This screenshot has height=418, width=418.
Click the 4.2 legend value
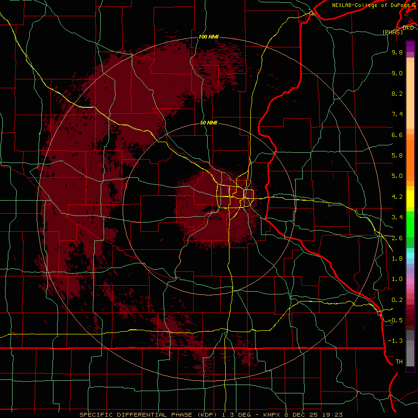(x=397, y=197)
